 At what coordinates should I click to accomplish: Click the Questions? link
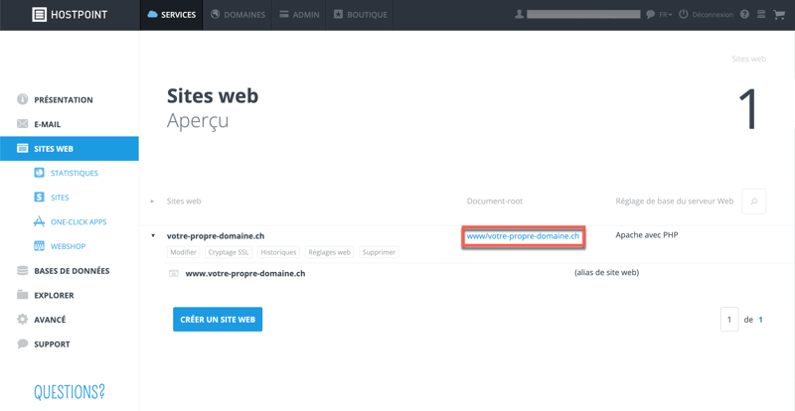[x=70, y=391]
